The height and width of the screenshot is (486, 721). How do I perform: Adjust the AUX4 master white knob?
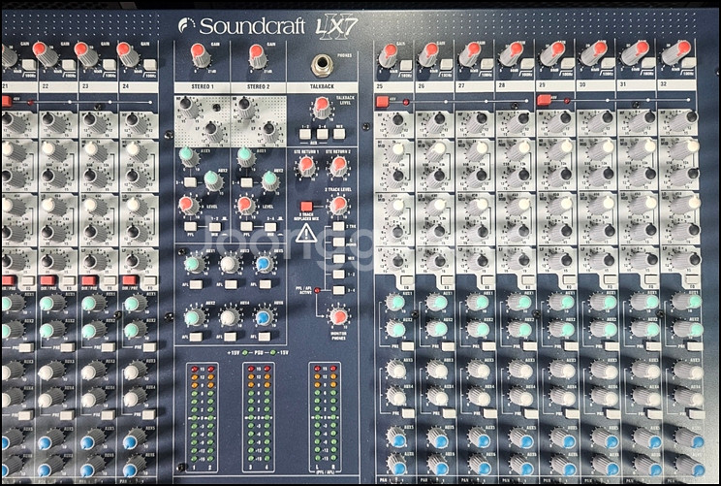pyautogui.click(x=229, y=317)
